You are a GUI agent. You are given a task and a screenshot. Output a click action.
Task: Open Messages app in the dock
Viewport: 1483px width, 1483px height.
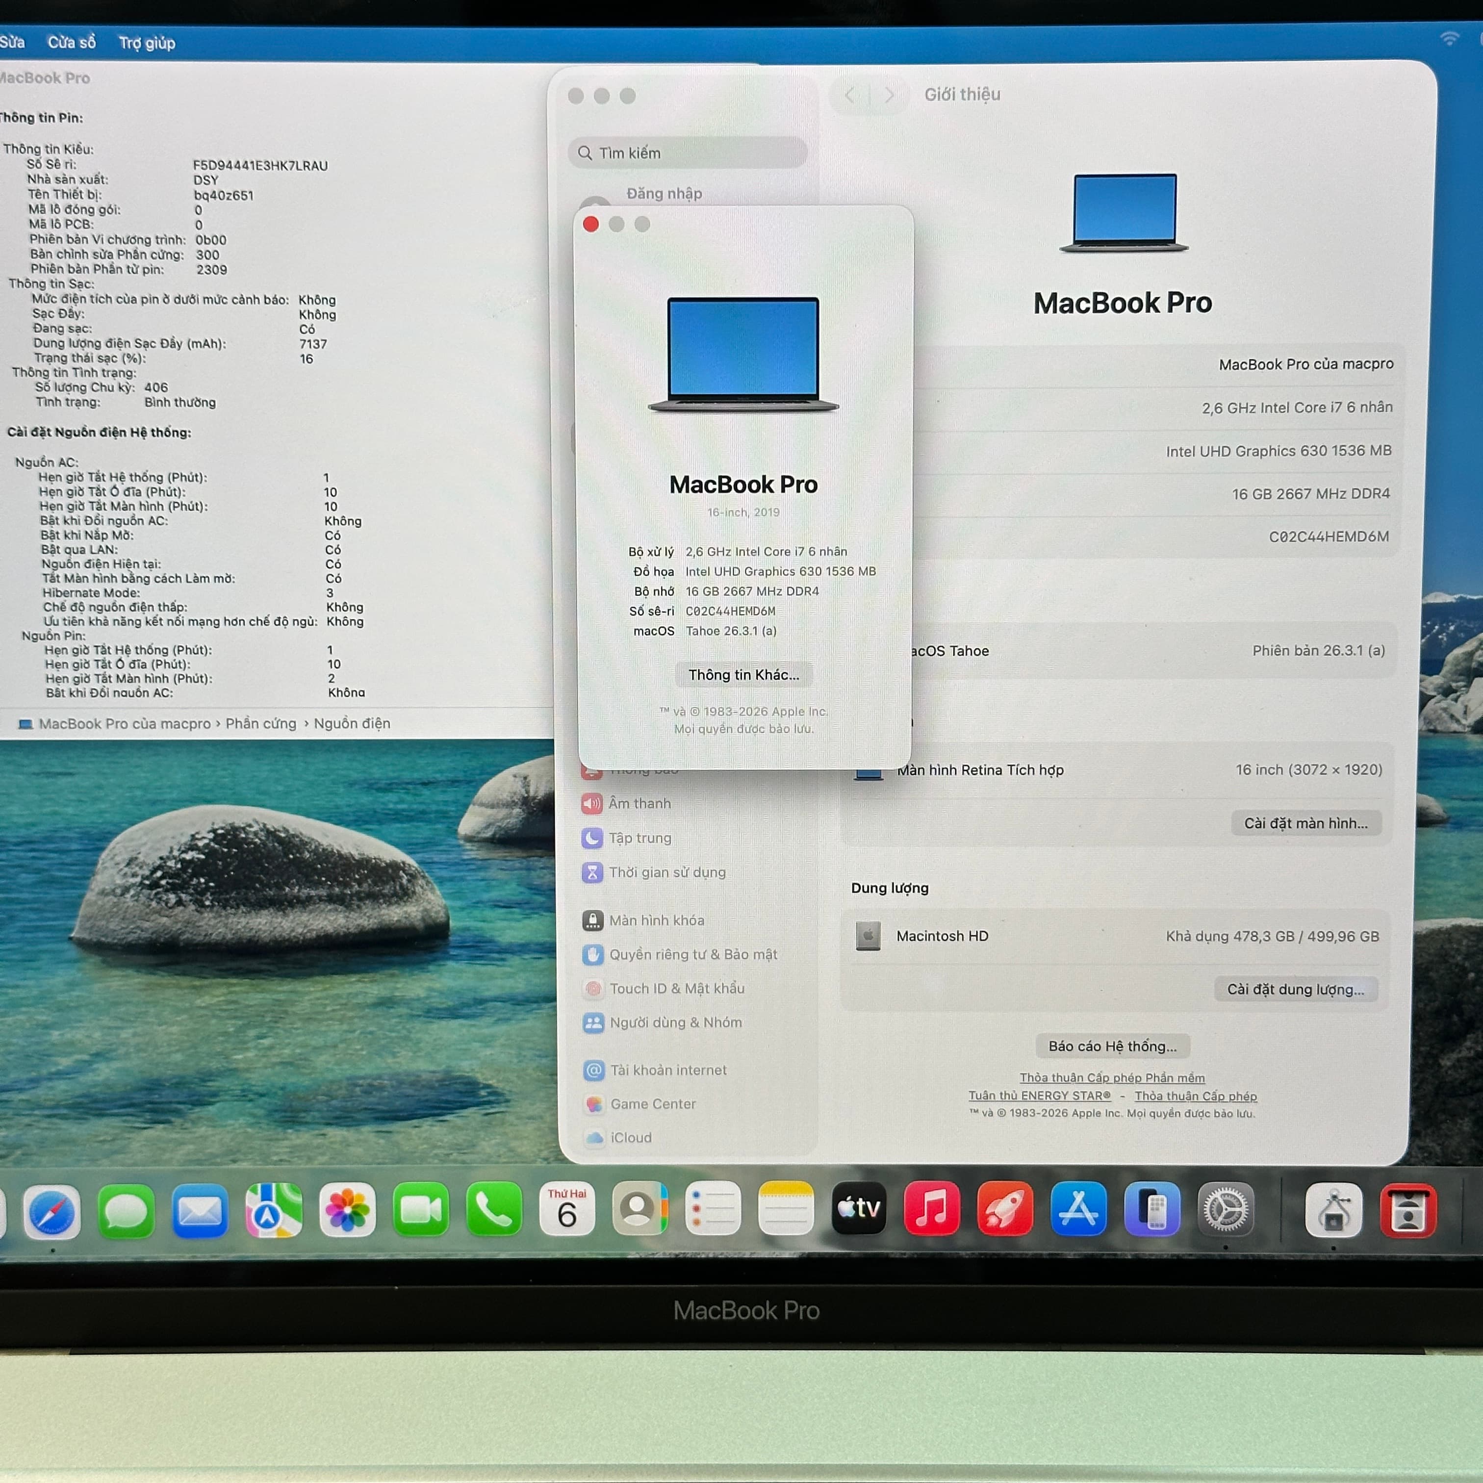coord(126,1210)
